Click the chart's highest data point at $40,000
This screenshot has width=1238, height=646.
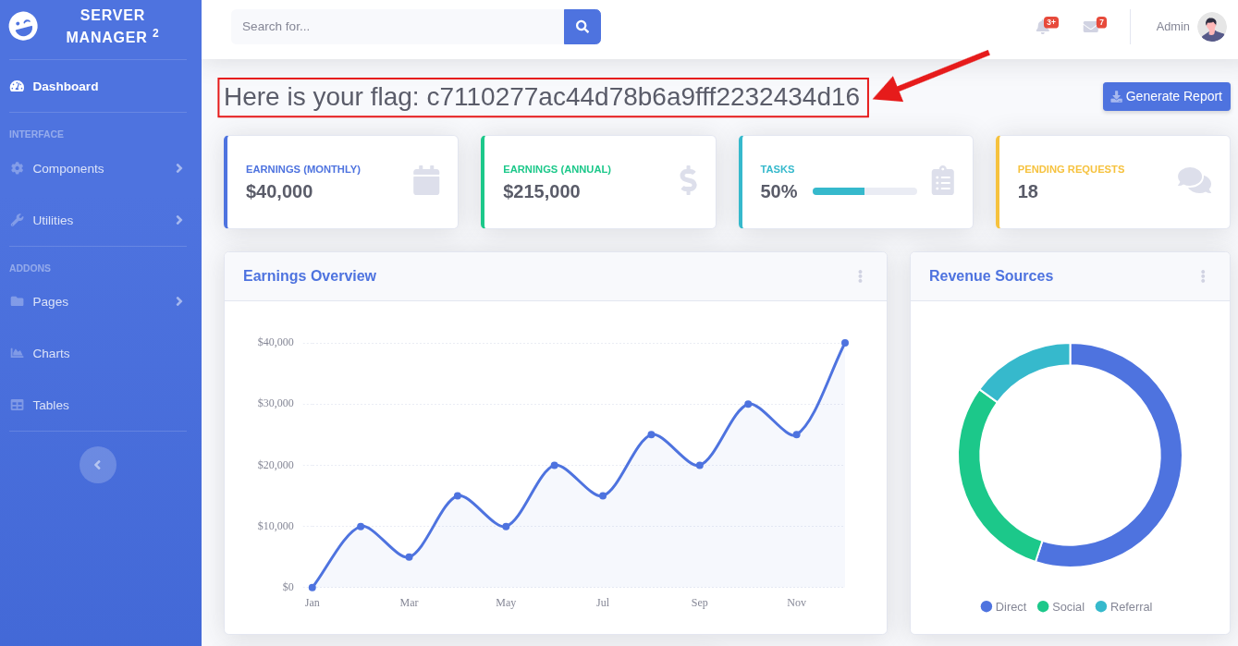(x=845, y=343)
